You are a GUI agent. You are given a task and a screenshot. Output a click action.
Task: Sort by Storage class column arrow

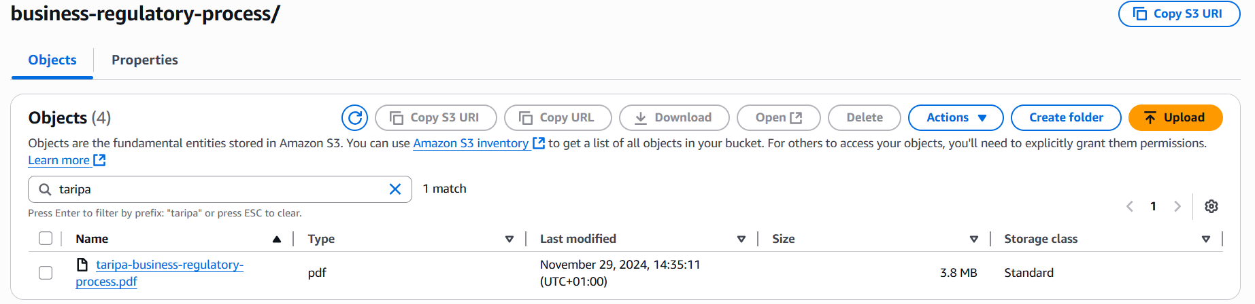pos(1206,239)
